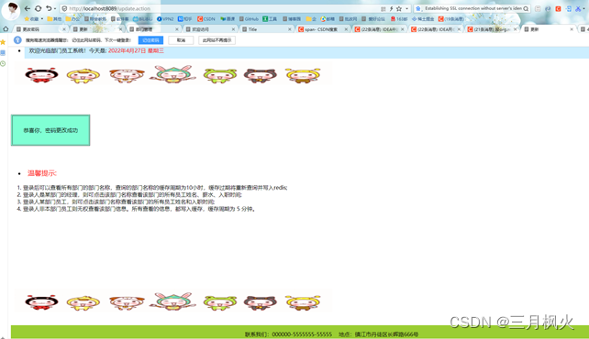589x339 pixels.
Task: Click the lightning speed-mode icon
Action: pyautogui.click(x=391, y=8)
